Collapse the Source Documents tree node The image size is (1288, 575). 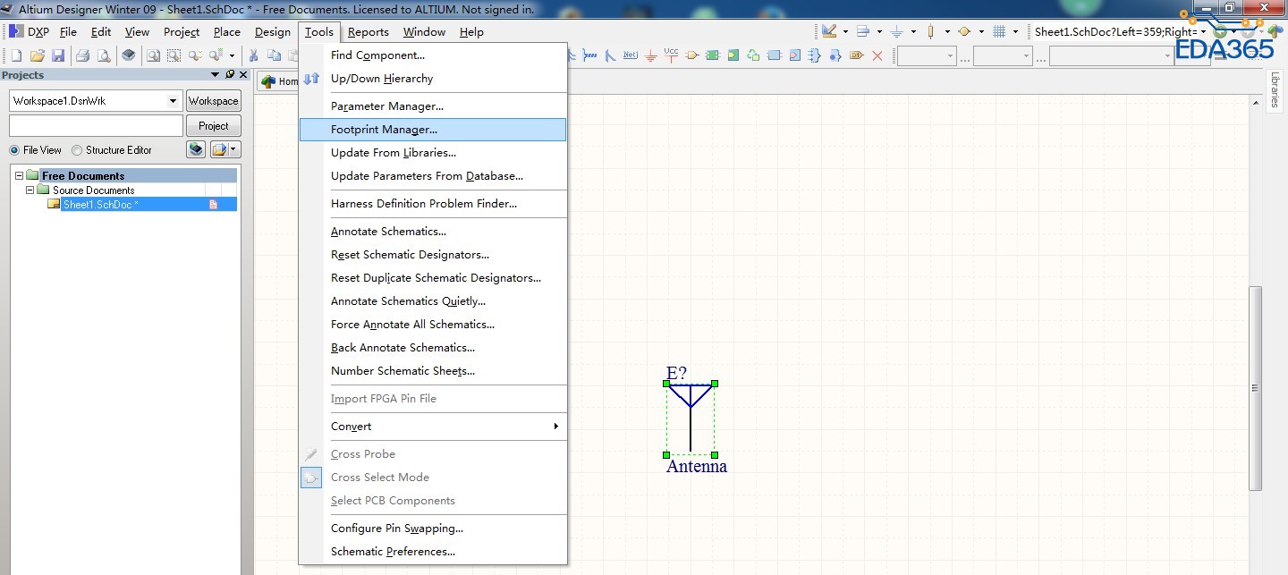[30, 190]
